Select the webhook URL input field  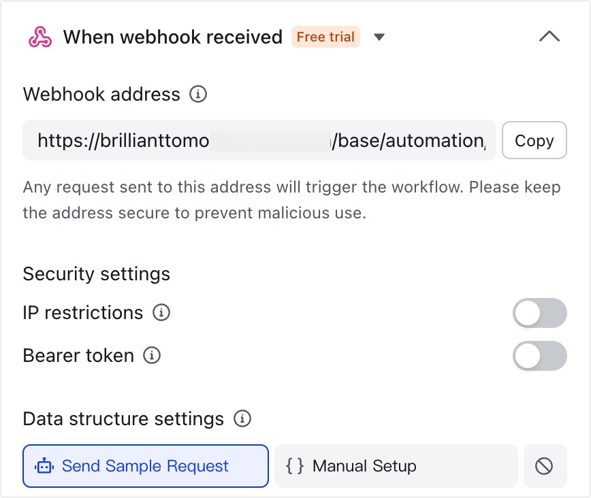click(x=259, y=140)
